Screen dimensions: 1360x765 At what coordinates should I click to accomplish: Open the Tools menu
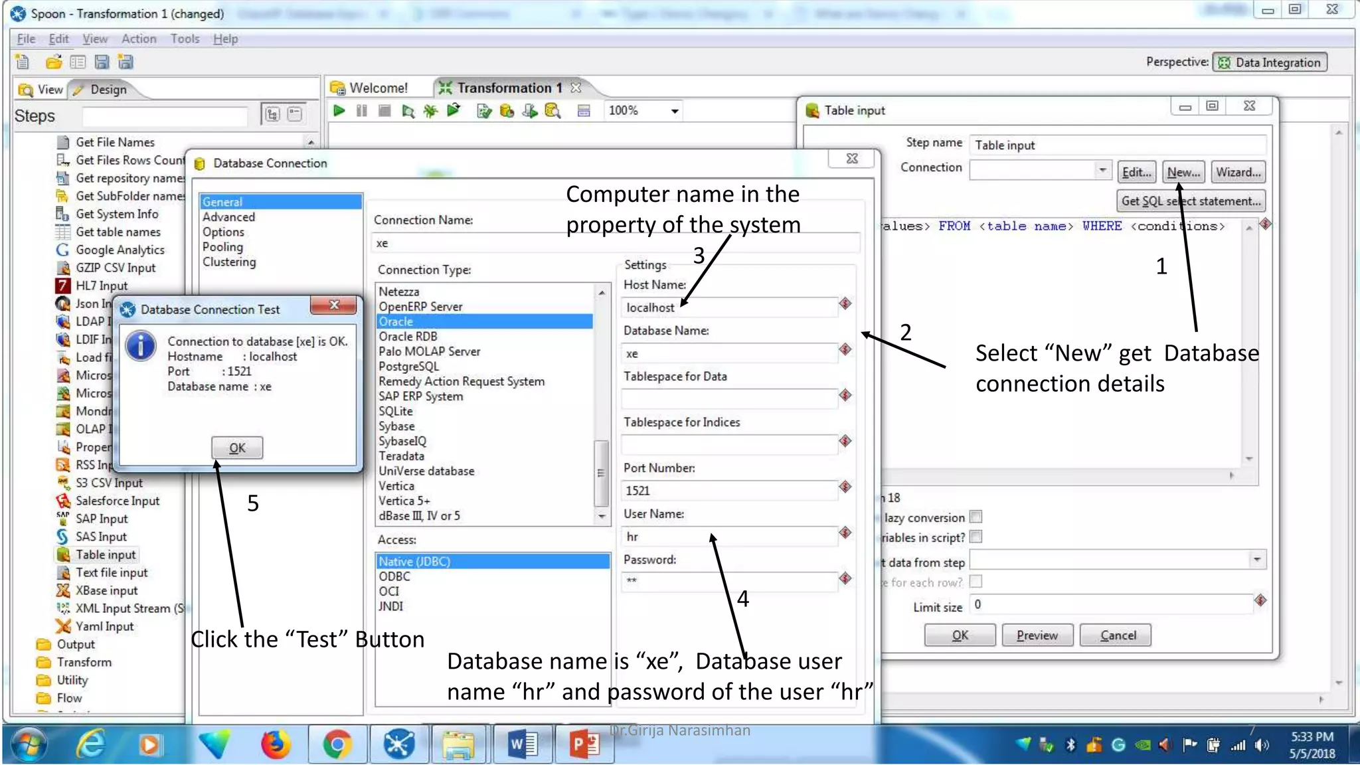click(185, 39)
